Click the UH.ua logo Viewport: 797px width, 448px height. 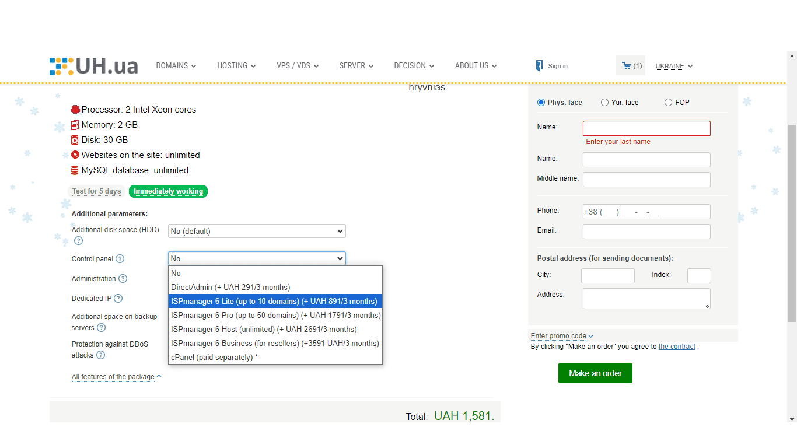94,66
